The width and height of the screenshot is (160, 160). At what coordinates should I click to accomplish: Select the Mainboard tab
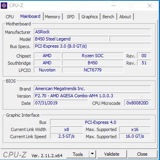31,16
